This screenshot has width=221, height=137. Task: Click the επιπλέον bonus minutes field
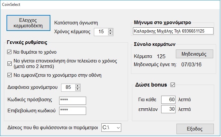point(168,109)
